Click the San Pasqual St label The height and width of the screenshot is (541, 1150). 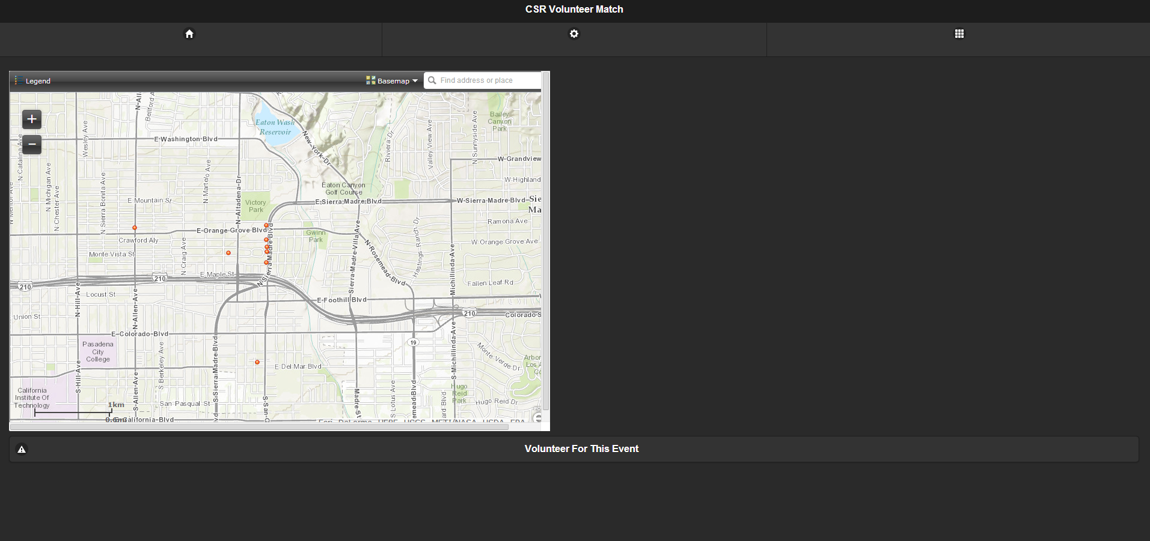(185, 403)
